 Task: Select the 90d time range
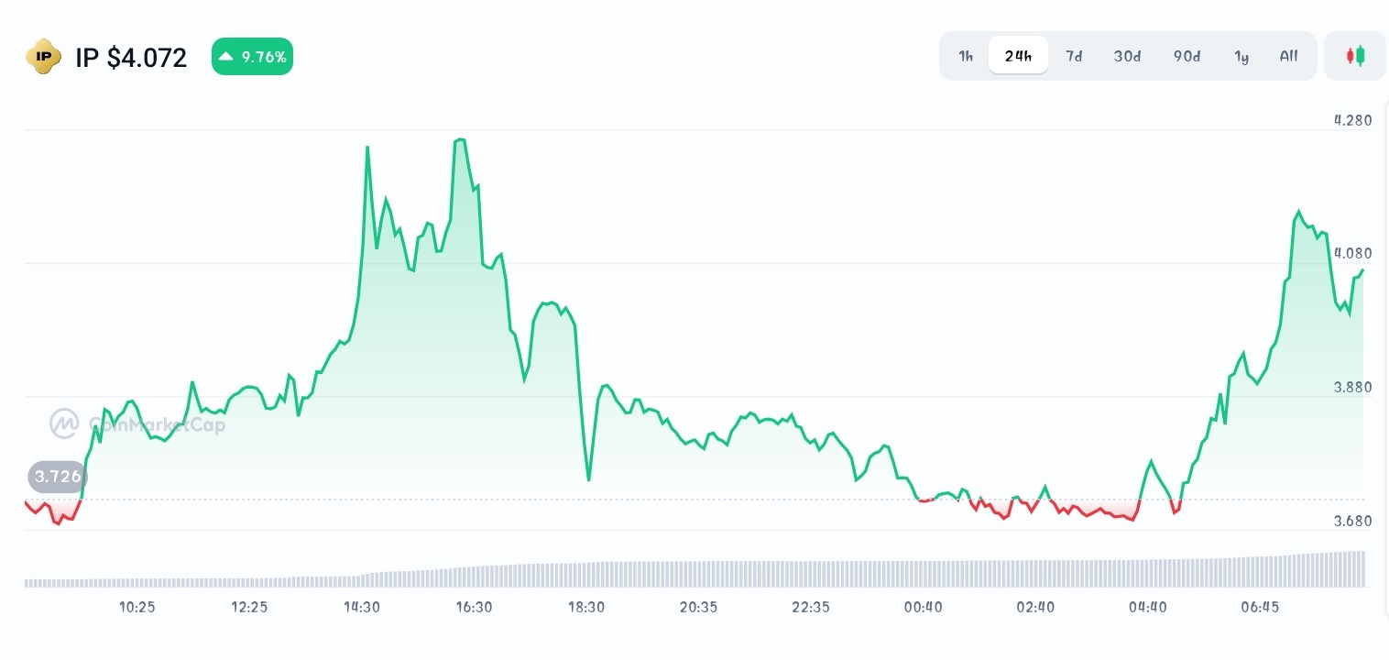pos(1187,56)
